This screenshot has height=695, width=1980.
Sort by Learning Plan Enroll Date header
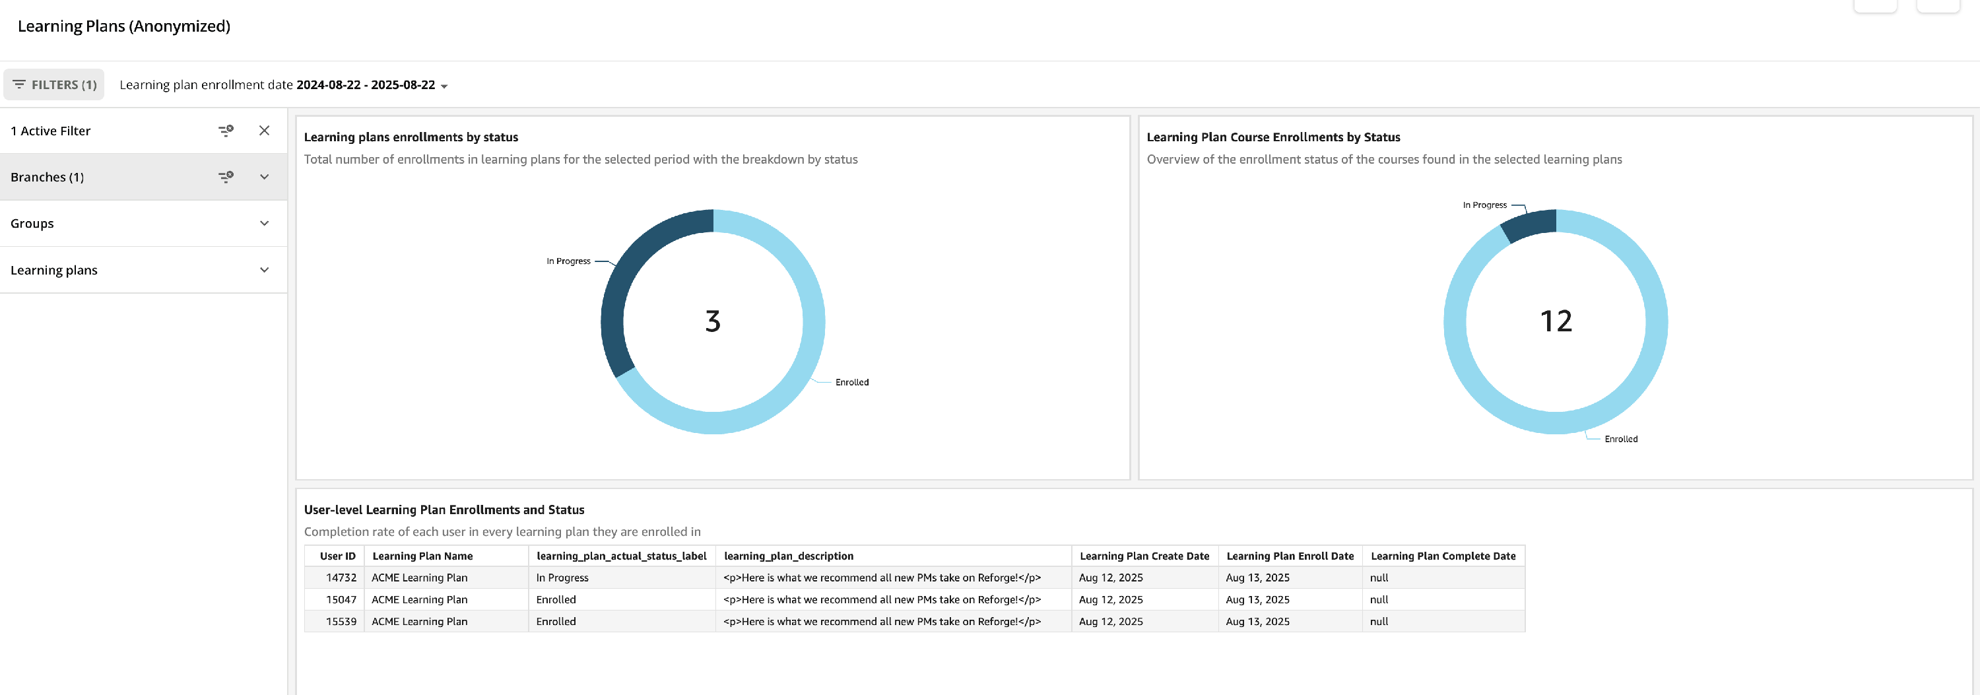(1290, 556)
